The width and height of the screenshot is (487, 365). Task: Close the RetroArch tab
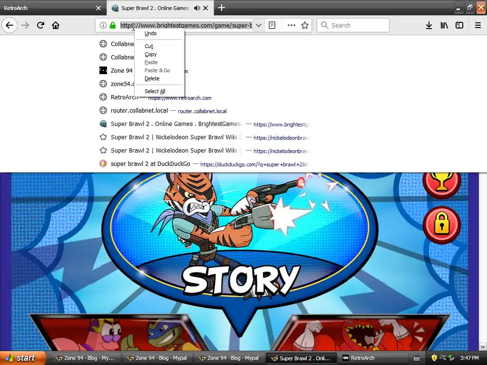[98, 8]
